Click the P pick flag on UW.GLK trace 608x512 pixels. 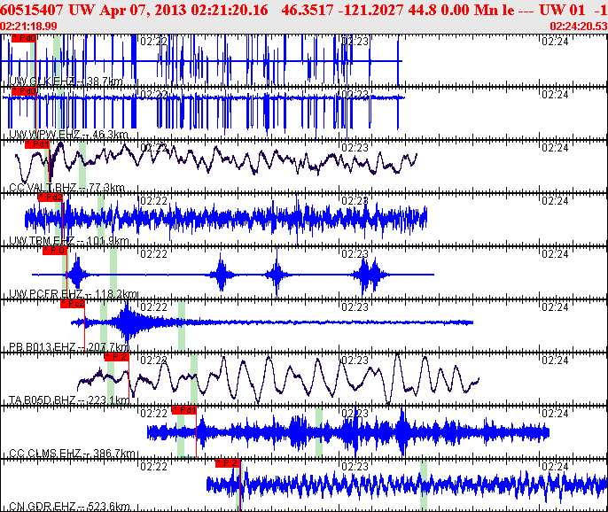tap(24, 39)
